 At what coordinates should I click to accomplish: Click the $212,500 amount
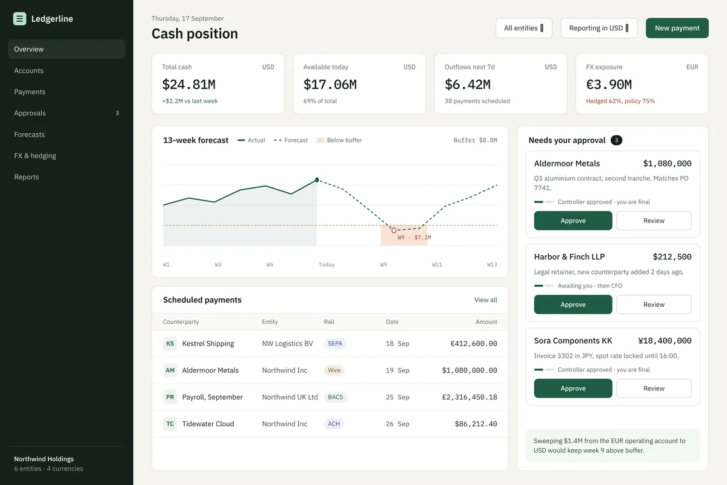(672, 257)
